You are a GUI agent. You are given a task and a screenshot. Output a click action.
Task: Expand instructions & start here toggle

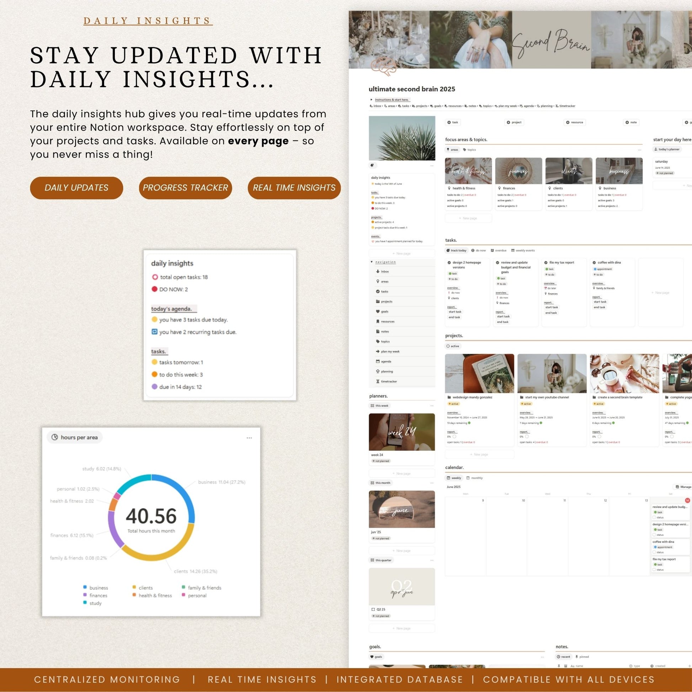pyautogui.click(x=372, y=100)
